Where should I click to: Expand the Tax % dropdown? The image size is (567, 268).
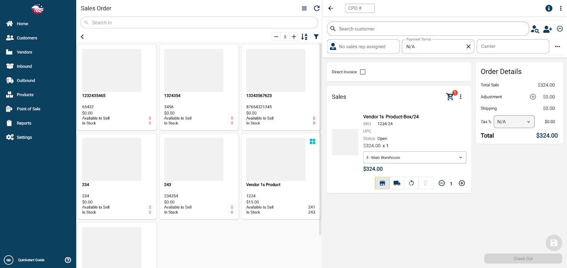click(514, 122)
